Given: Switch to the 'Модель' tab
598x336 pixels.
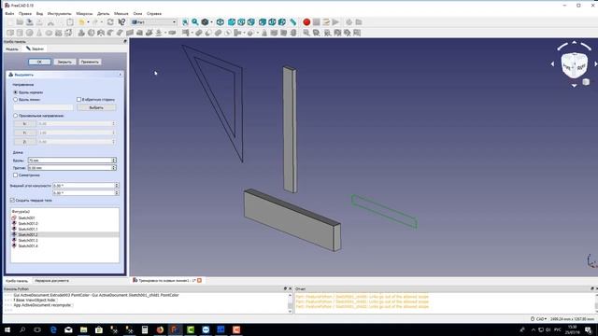Looking at the screenshot, I should (x=12, y=49).
